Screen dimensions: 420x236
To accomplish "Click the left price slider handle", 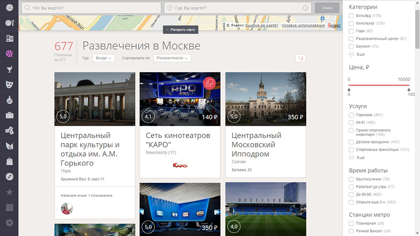I will coord(349,90).
